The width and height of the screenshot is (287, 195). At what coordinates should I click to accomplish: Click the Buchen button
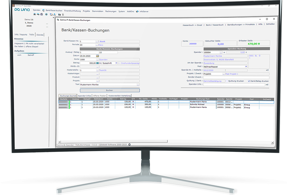110,90
